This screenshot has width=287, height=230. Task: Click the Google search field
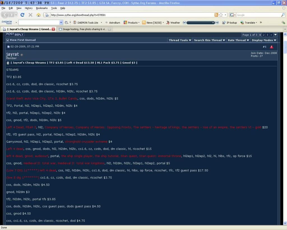click(258, 15)
